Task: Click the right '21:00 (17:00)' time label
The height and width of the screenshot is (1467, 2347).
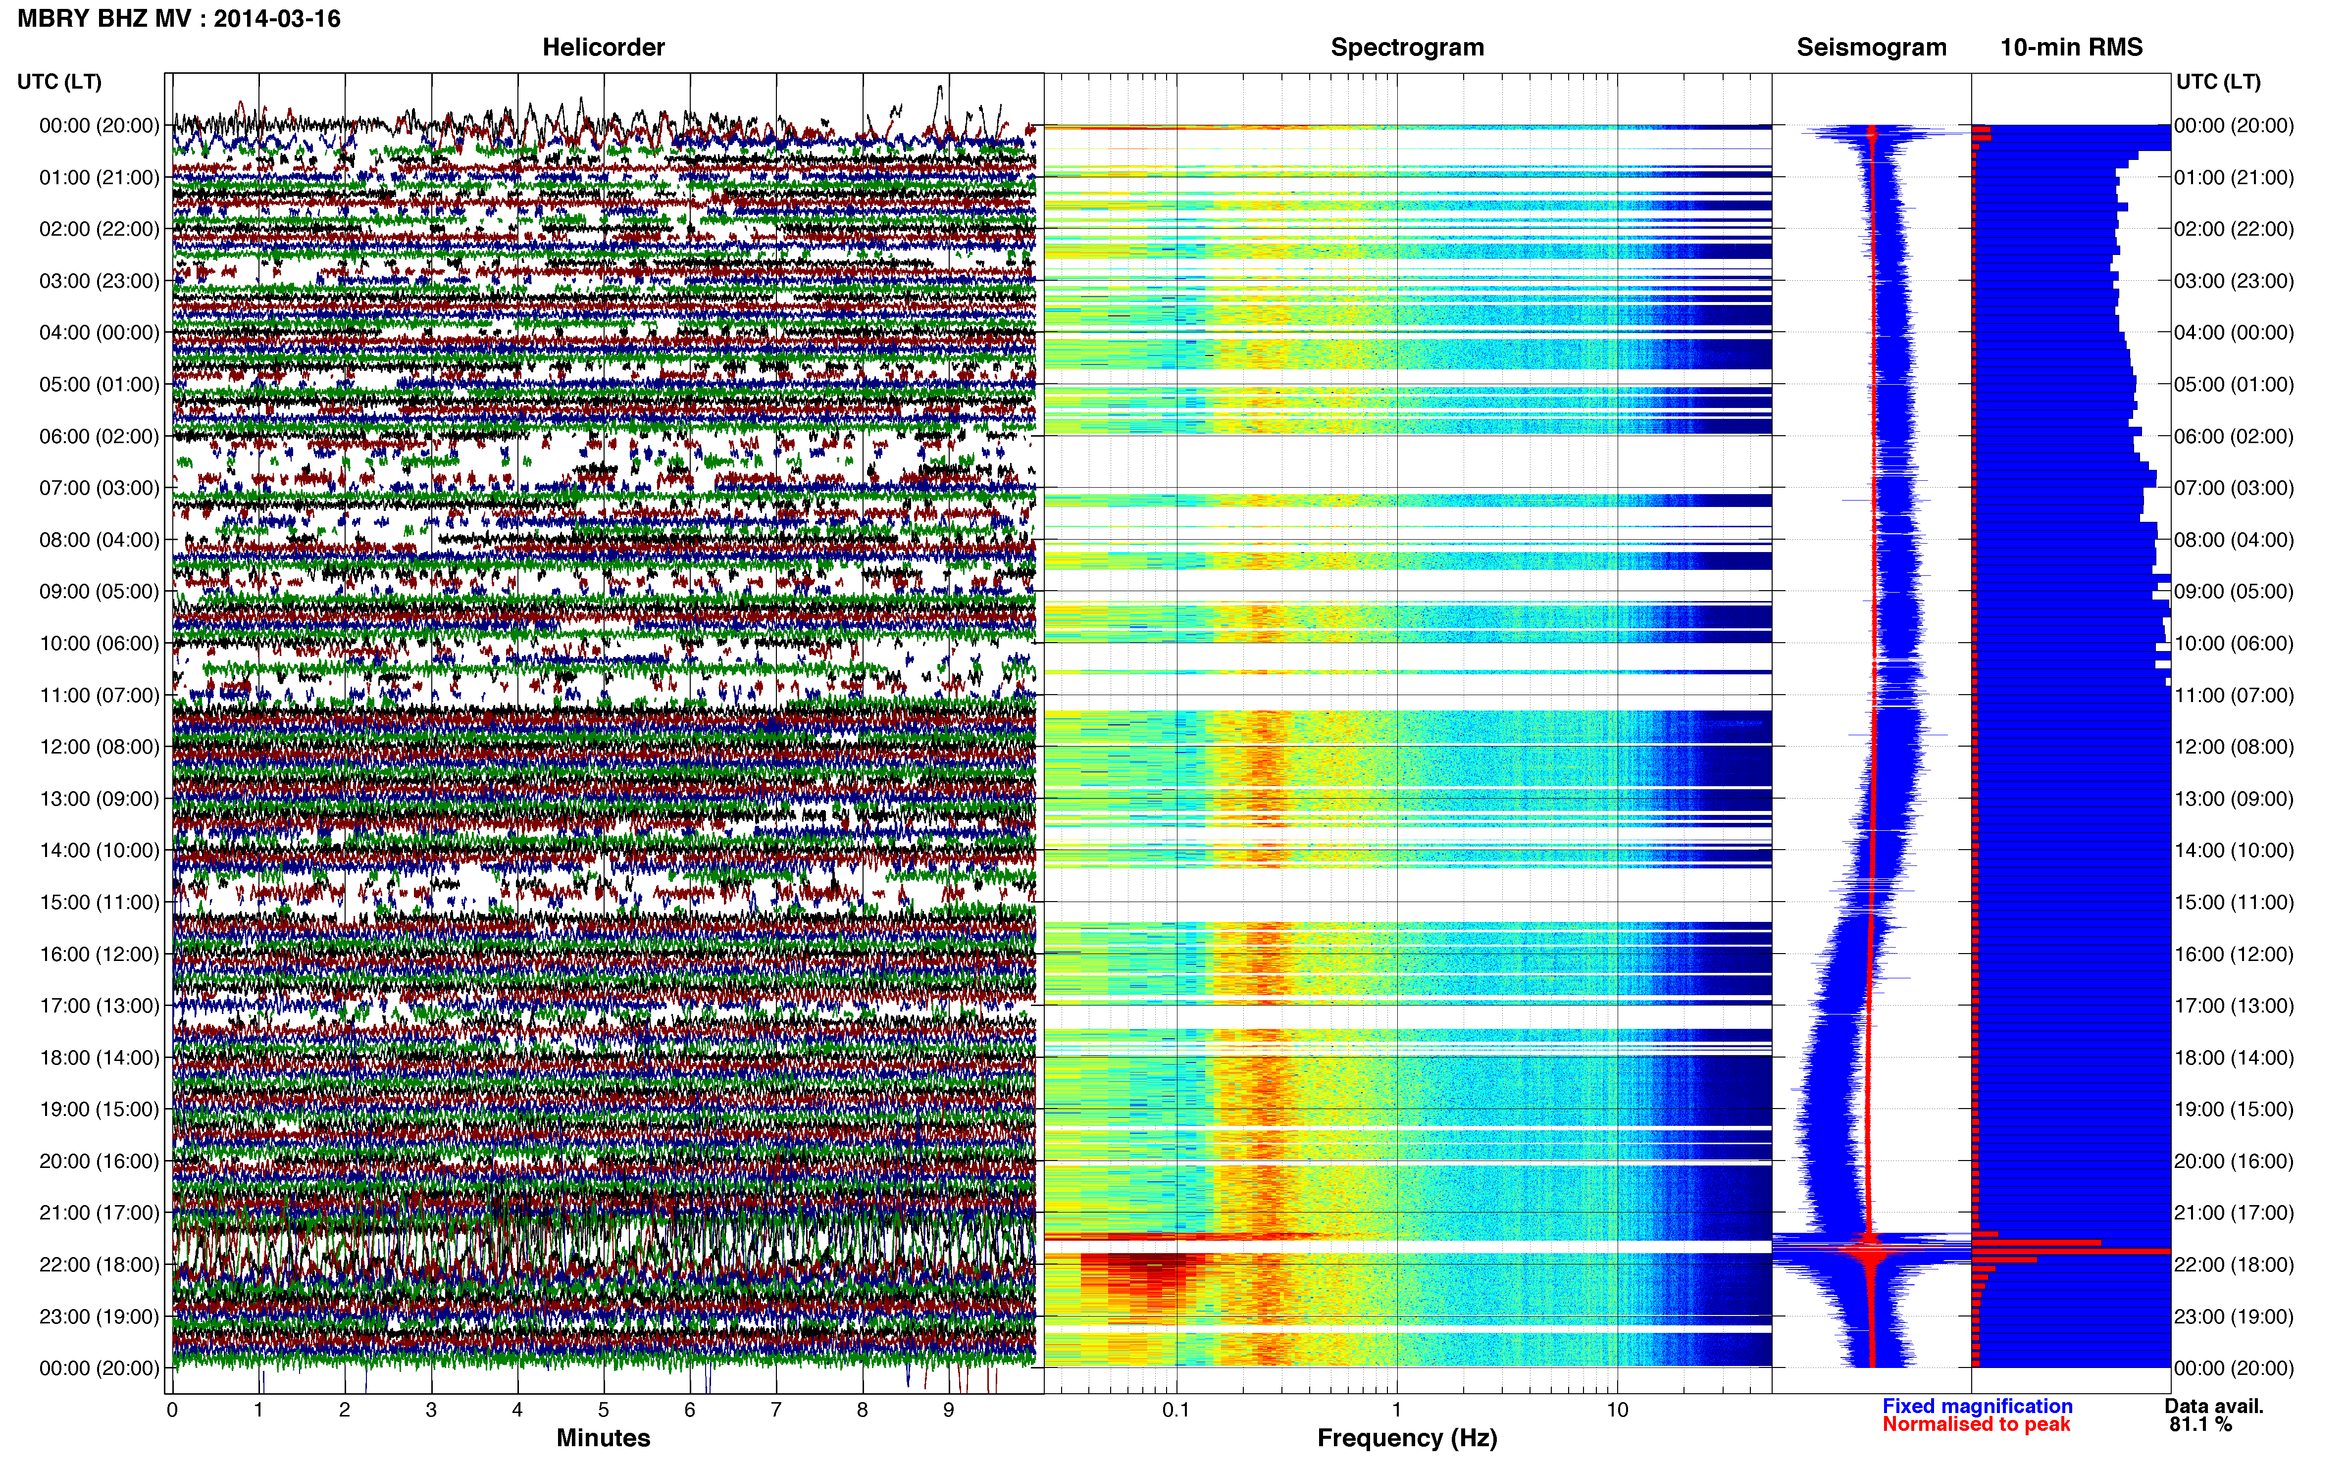Action: [x=2235, y=1213]
